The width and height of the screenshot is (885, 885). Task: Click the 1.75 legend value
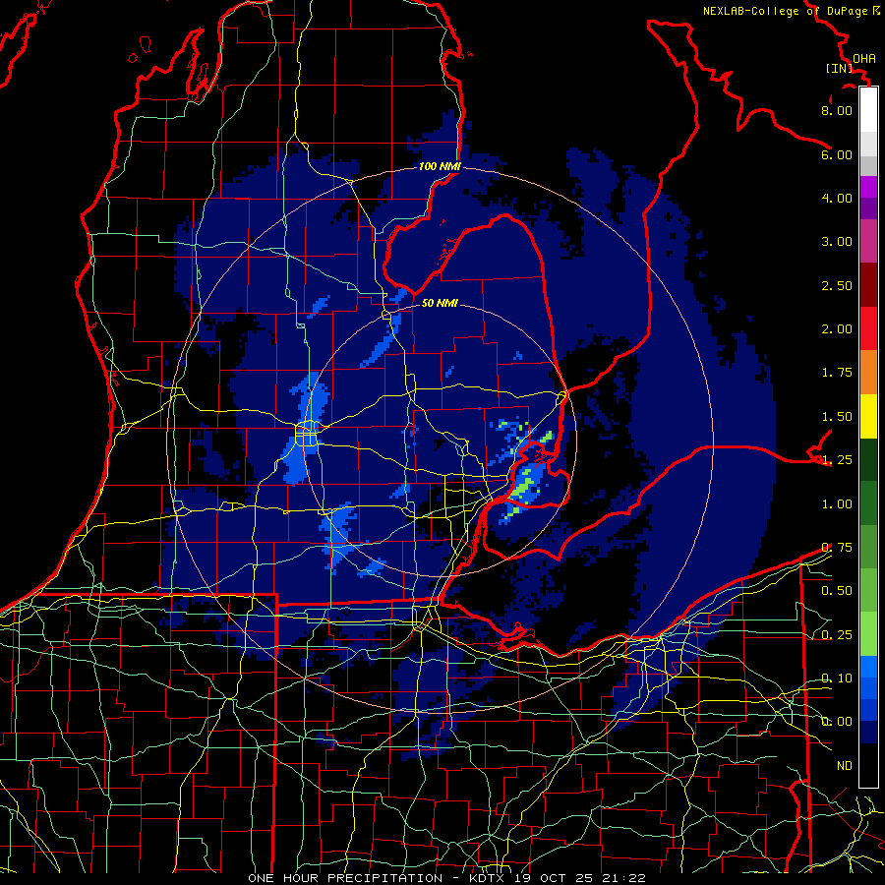point(837,373)
